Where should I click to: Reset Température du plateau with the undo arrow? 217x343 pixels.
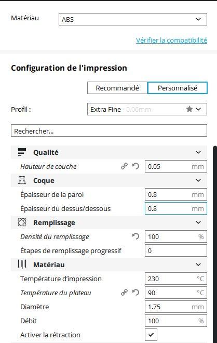click(135, 293)
